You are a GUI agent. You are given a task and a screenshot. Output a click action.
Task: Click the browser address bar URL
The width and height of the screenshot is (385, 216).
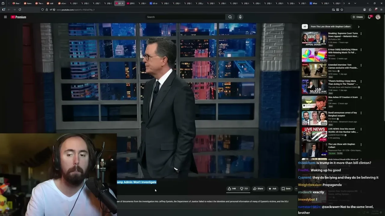(75, 10)
